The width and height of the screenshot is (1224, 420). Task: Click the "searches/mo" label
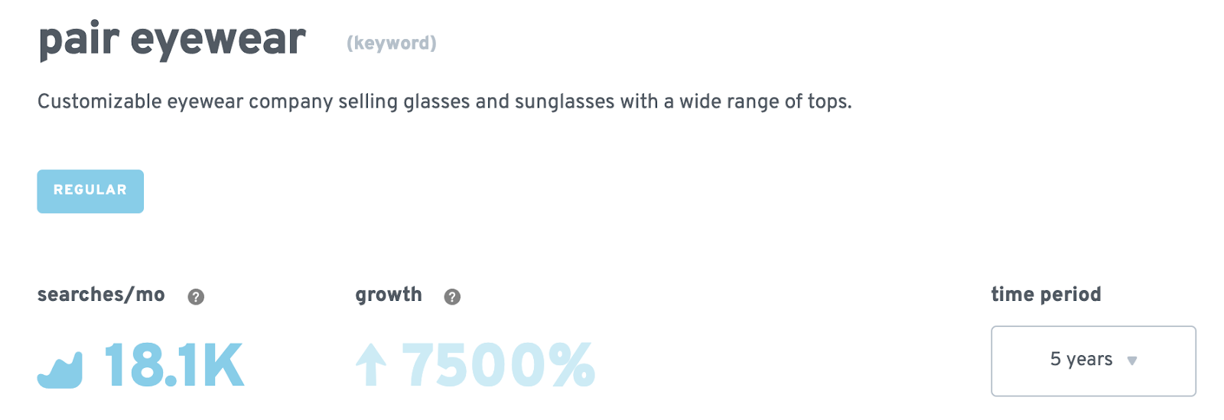pyautogui.click(x=101, y=295)
